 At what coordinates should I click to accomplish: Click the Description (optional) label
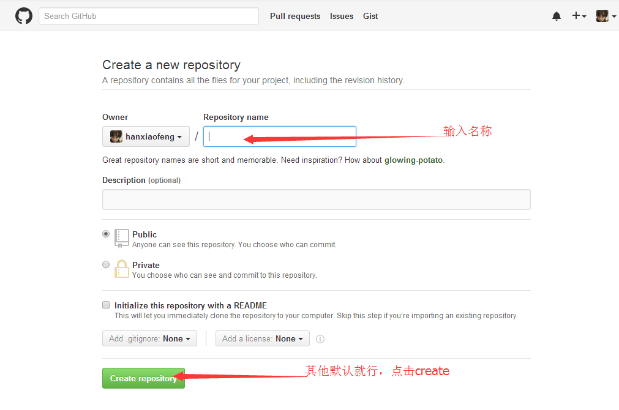(141, 181)
